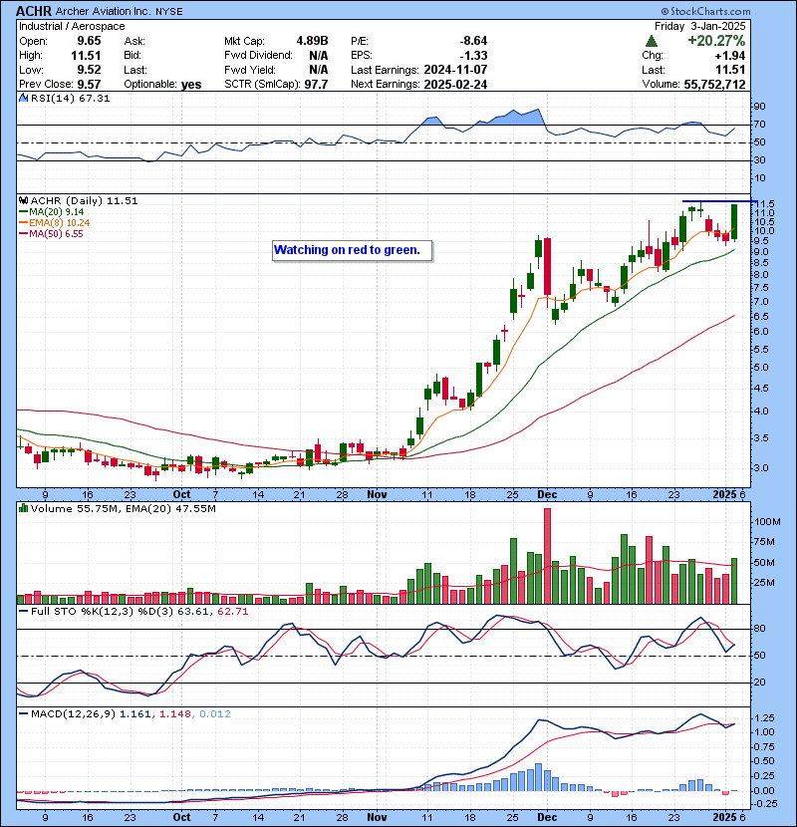Click the SCTR (SmlCap) value 97.7
Image resolution: width=797 pixels, height=827 pixels.
click(x=316, y=84)
